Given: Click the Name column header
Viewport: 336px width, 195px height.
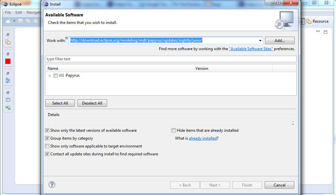Looking at the screenshot, I should coord(119,68).
